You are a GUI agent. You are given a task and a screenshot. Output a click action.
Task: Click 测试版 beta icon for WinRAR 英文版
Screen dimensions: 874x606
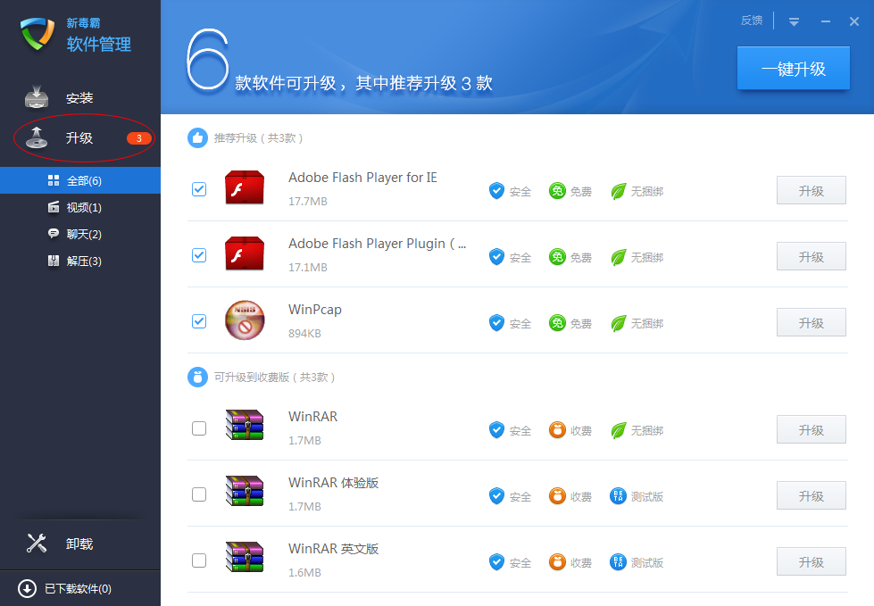[x=618, y=562]
